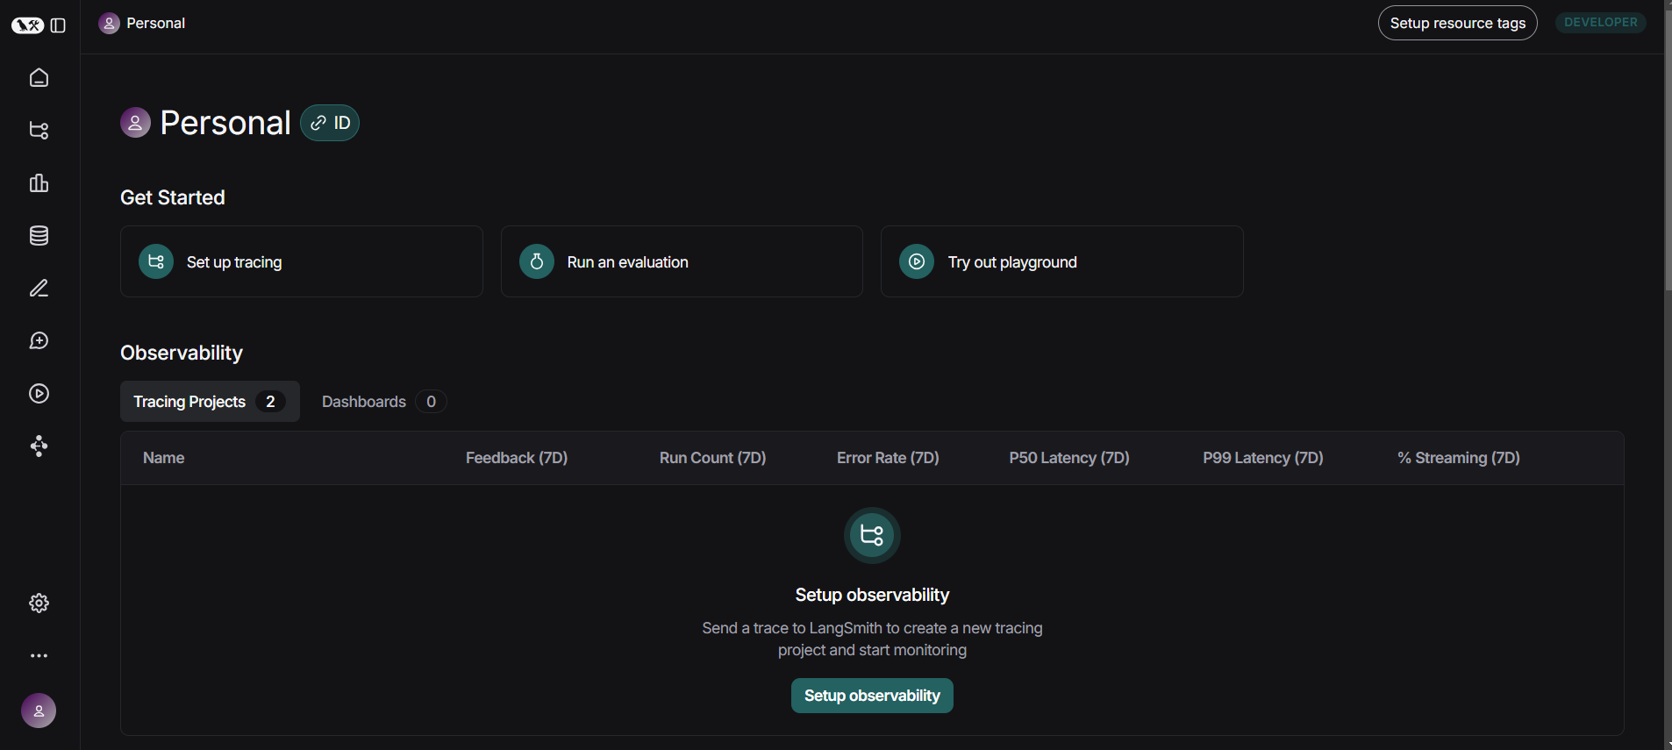Open Annotation pencil sidebar icon
The height and width of the screenshot is (750, 1672).
tap(39, 289)
